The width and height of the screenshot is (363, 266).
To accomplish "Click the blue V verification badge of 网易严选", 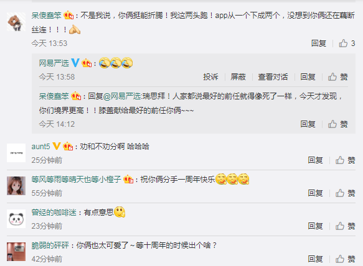I will pos(75,63).
